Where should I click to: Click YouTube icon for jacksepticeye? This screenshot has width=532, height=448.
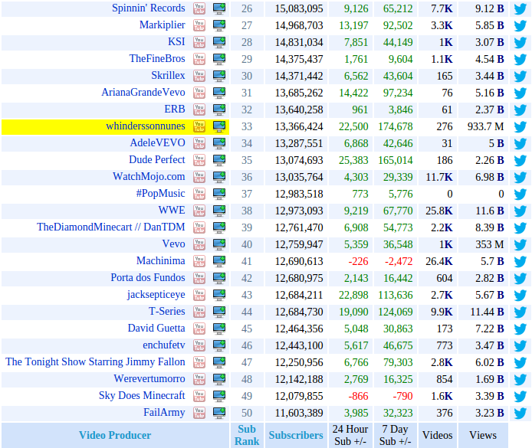[199, 295]
